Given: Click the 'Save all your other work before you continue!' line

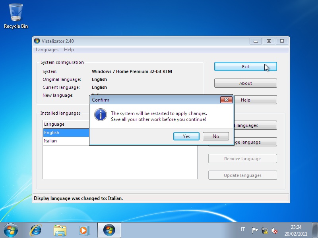Looking at the screenshot, I should [x=158, y=119].
